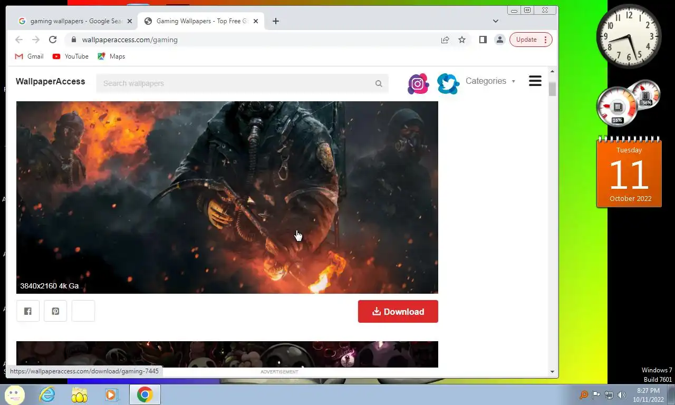The height and width of the screenshot is (405, 675).
Task: Open Internet Explorer from taskbar
Action: tap(47, 394)
